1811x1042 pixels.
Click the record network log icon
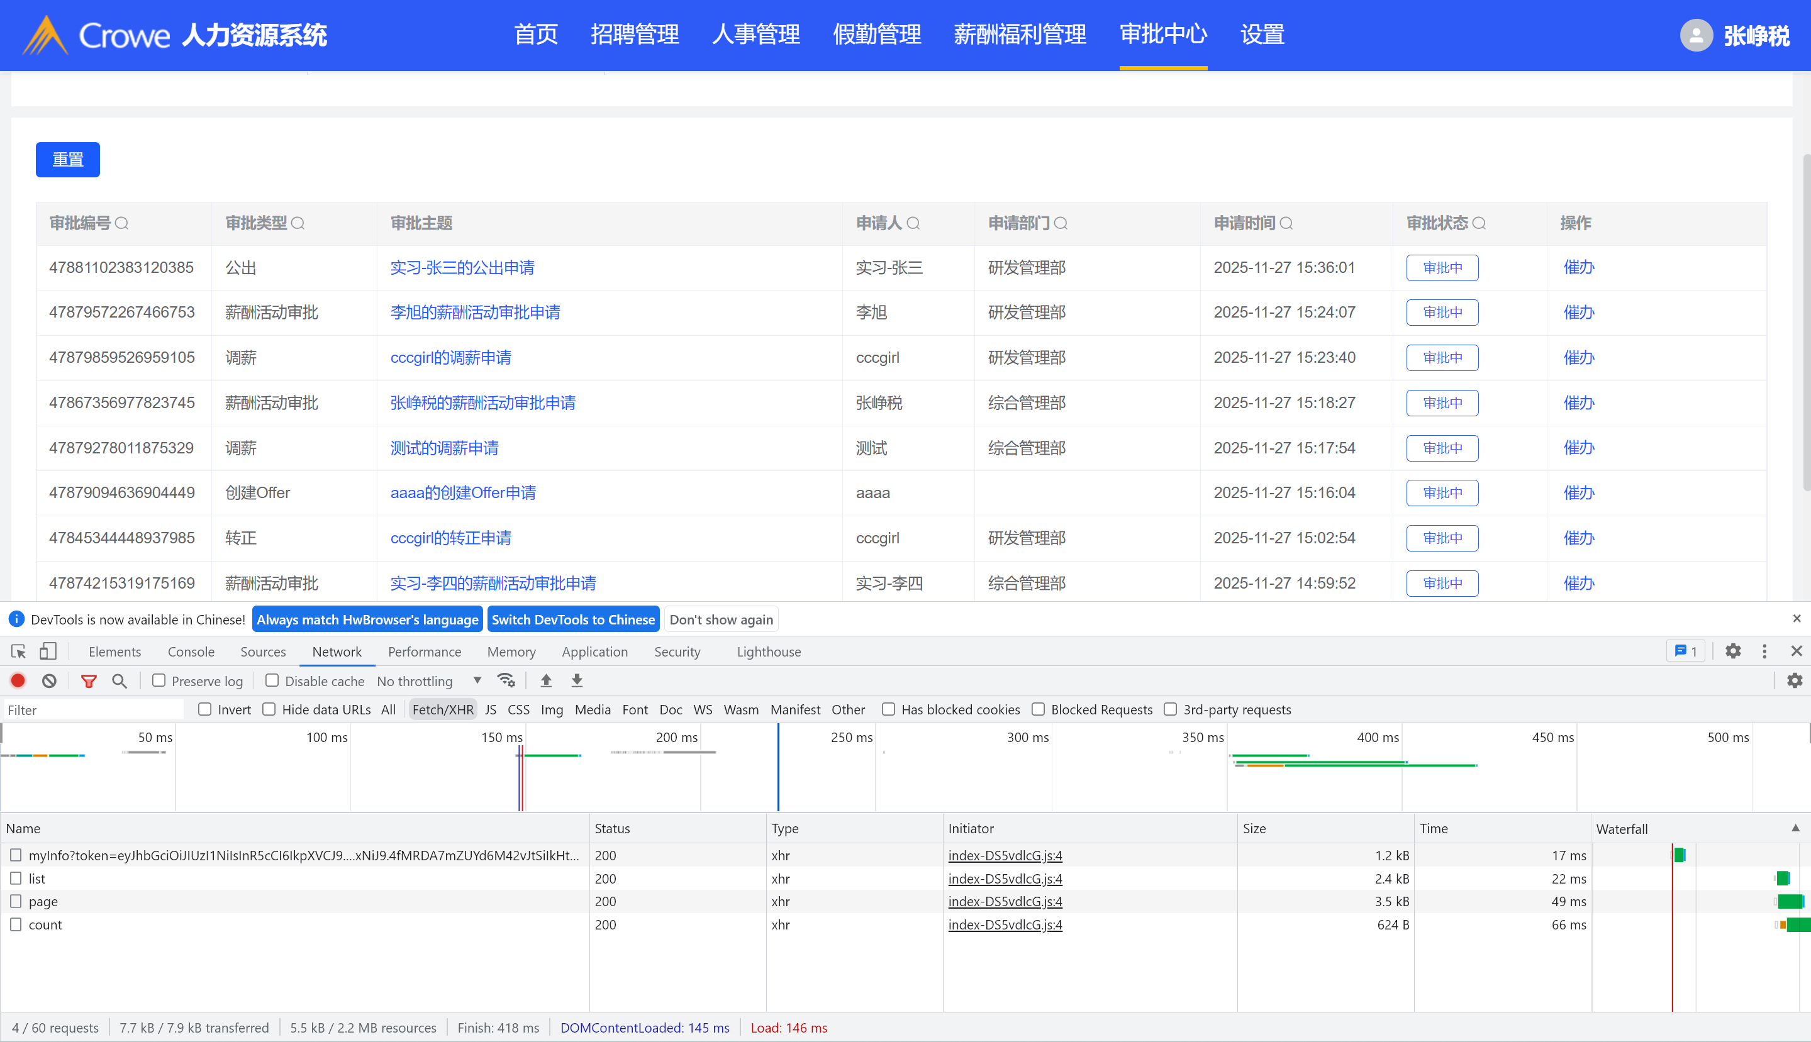[x=18, y=680]
